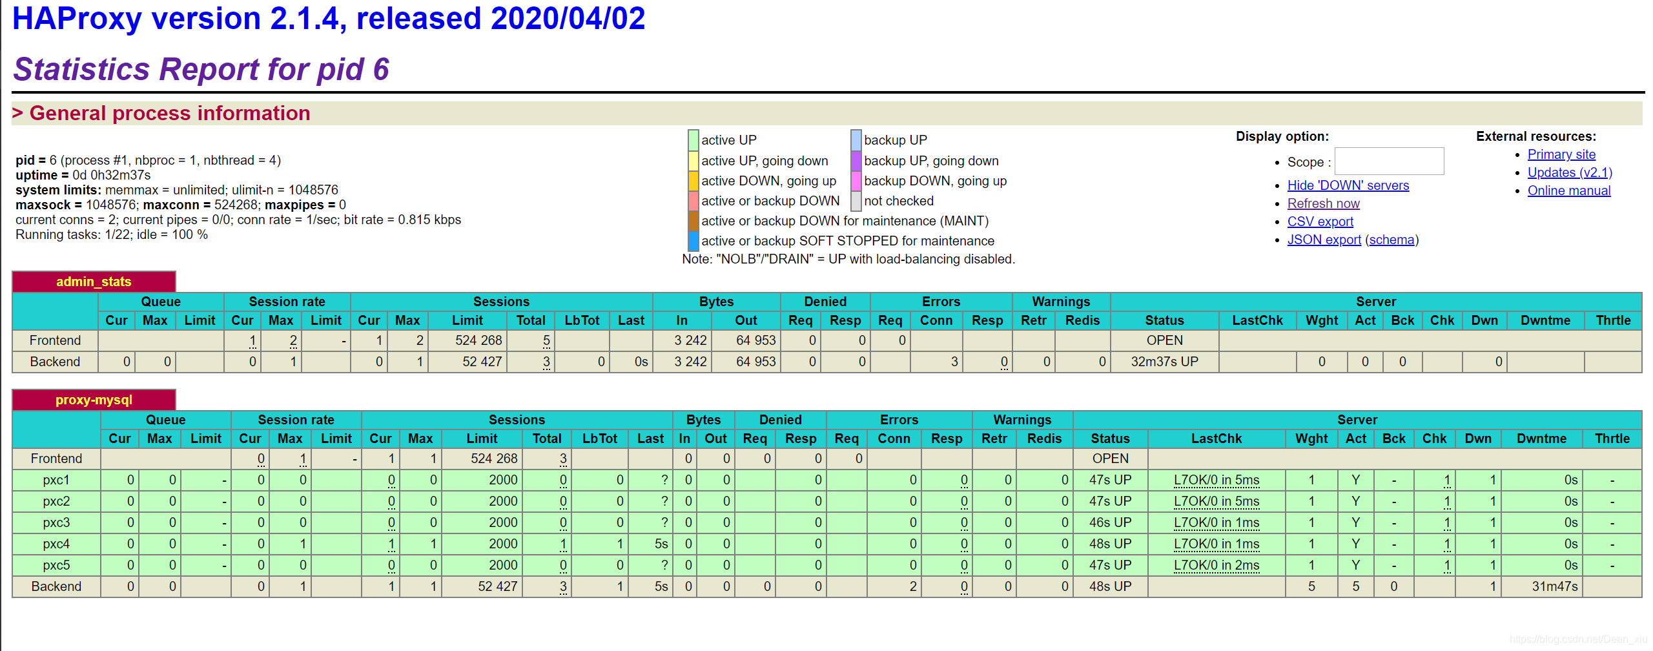Select the pxc2 server row name

click(56, 501)
